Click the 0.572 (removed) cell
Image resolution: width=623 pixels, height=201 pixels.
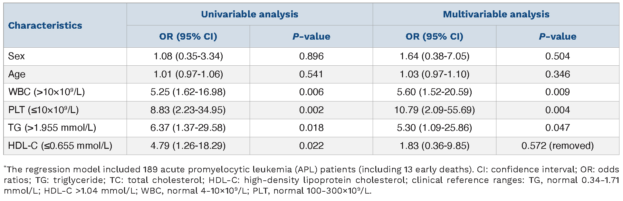pyautogui.click(x=557, y=146)
